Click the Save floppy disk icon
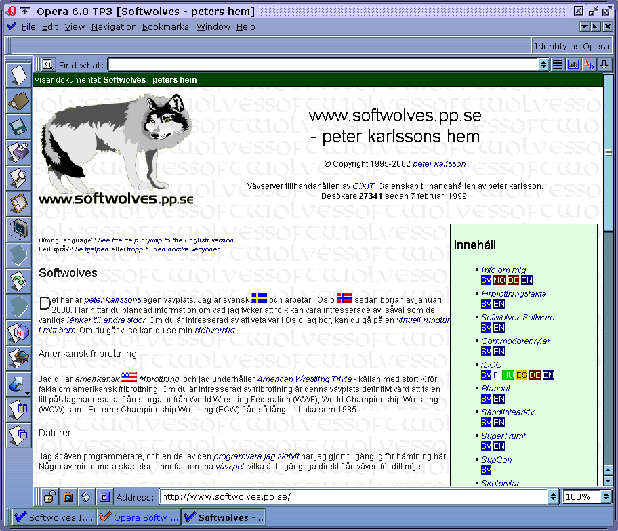618x531 pixels. pos(18,127)
